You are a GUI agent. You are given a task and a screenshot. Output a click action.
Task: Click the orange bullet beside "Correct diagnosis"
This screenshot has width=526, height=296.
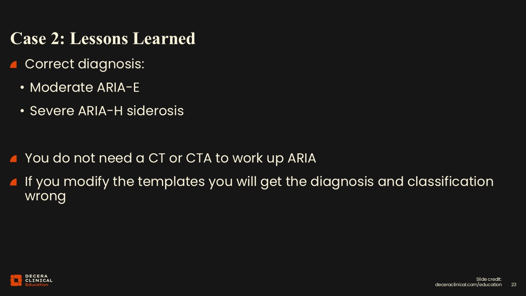point(14,65)
